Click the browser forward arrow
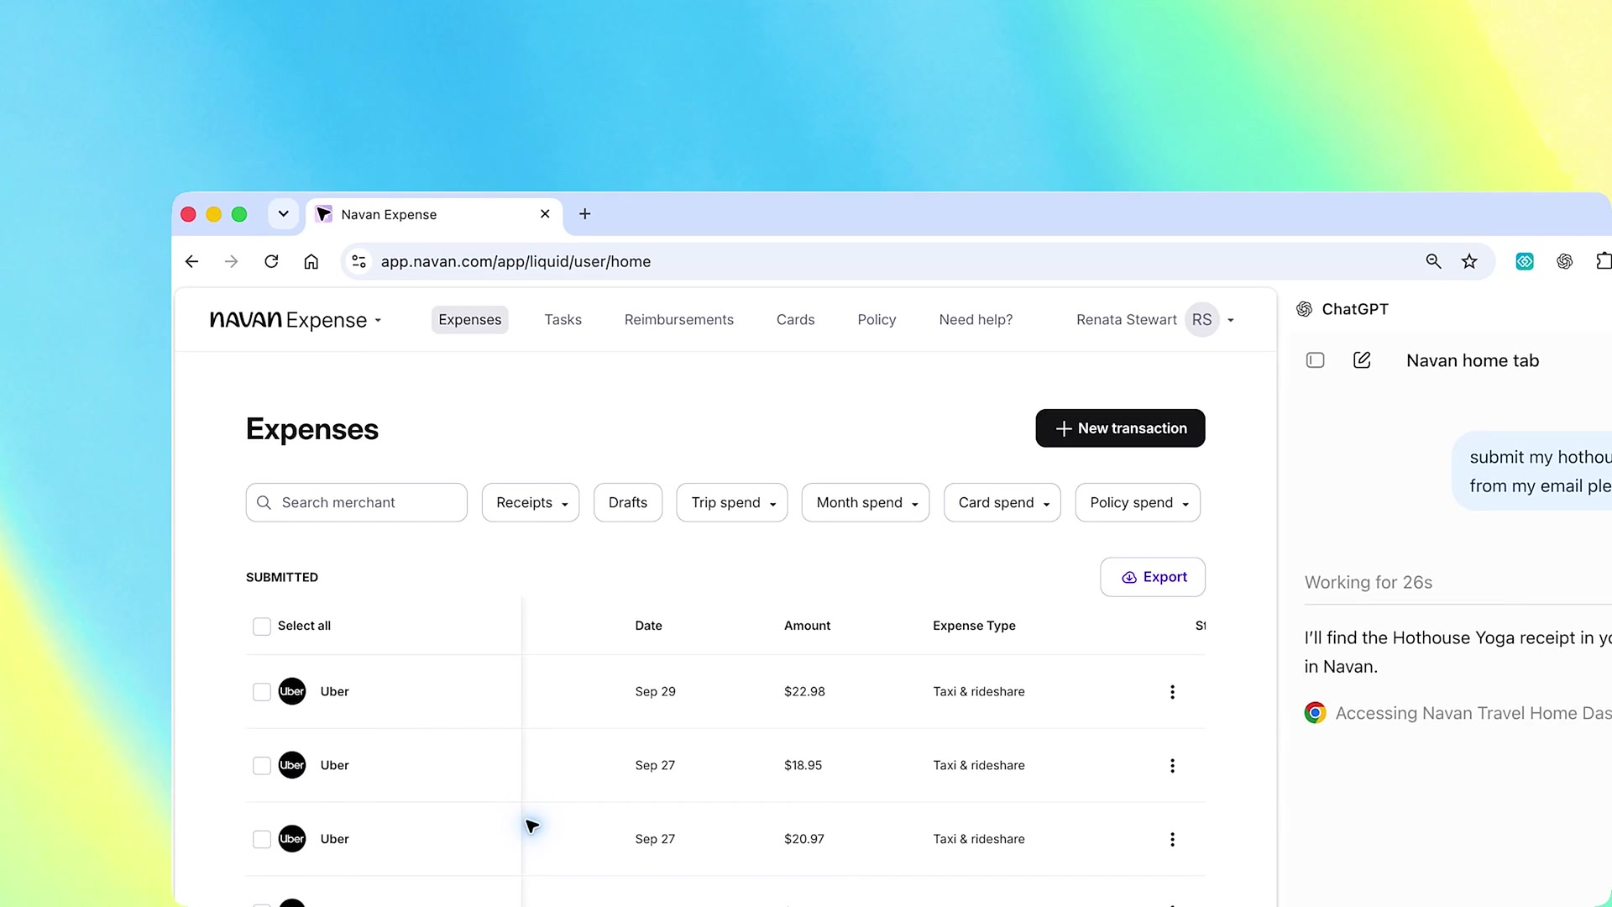The image size is (1612, 907). [231, 262]
